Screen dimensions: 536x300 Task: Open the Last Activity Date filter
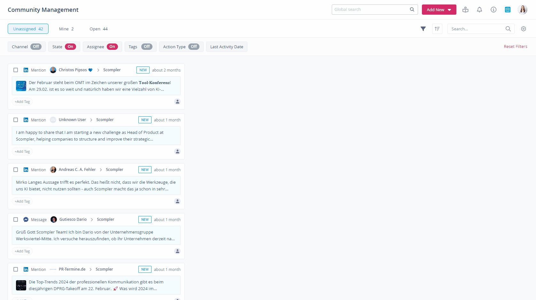click(227, 47)
